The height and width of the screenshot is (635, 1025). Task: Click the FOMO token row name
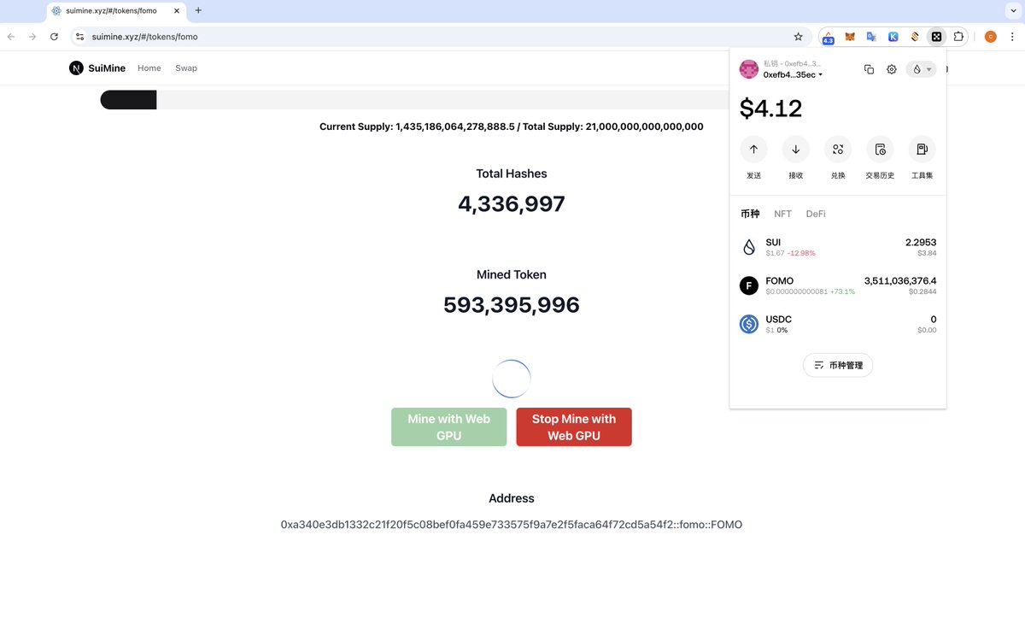click(780, 281)
